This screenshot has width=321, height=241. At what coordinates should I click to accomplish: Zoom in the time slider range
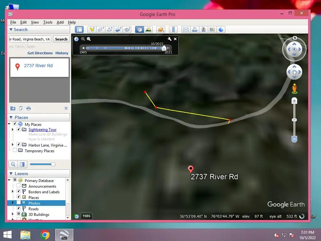[89, 39]
